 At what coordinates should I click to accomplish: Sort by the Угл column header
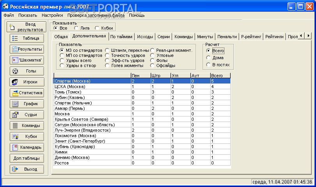tap(181, 76)
